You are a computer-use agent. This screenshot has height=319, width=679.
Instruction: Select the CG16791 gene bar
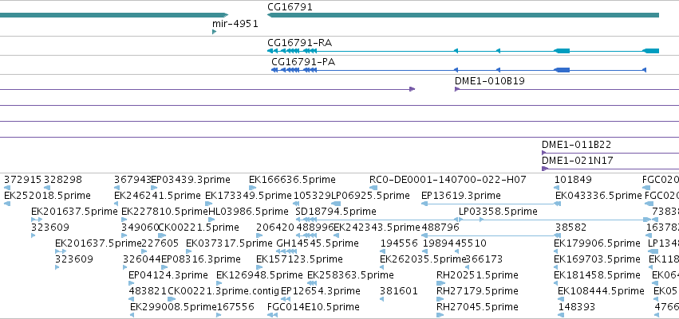pyautogui.click(x=463, y=15)
